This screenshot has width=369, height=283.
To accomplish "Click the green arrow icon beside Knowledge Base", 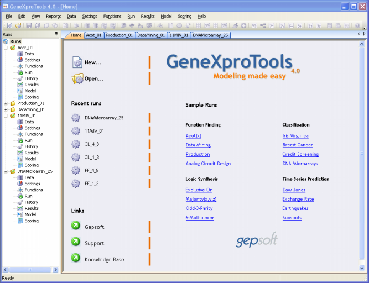I will (76, 258).
